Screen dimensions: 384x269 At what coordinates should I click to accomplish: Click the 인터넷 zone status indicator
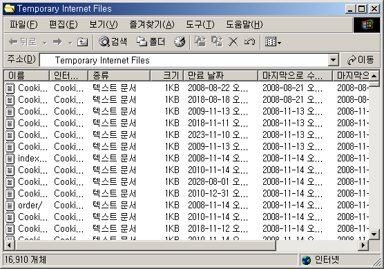[x=320, y=260]
